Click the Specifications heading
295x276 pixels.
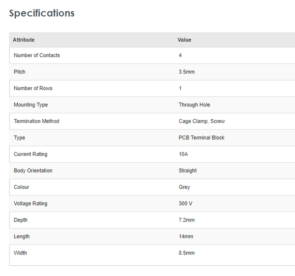tap(42, 13)
